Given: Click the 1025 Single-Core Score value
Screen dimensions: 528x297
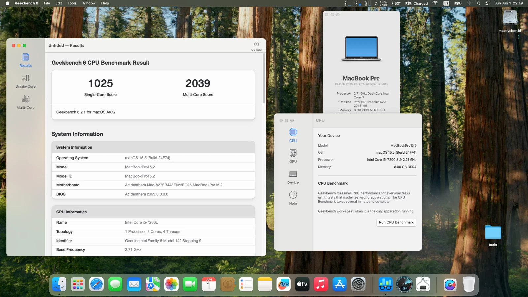Looking at the screenshot, I should (x=101, y=83).
